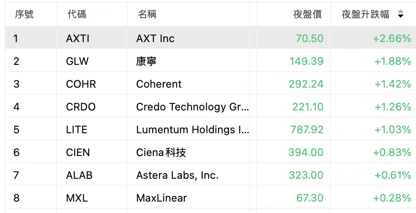Click AXT Inc night price 70.50
Viewport: 416px width, 213px height.
310,39
